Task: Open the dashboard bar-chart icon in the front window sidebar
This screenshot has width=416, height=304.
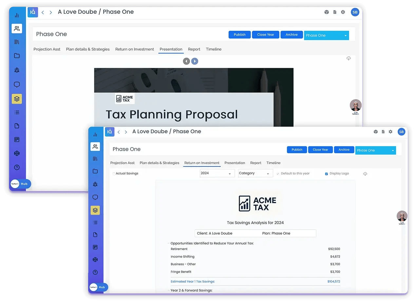Action: click(x=95, y=134)
